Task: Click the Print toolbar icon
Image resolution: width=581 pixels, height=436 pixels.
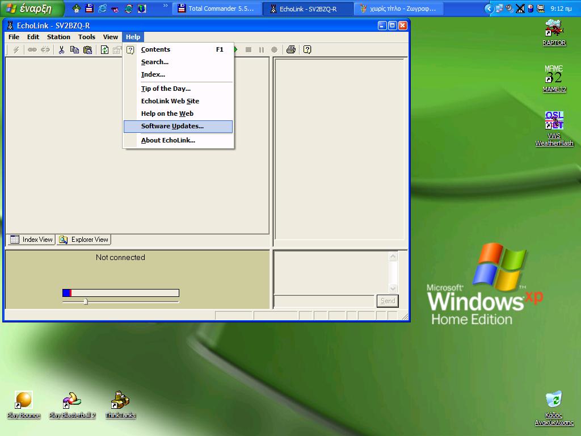Action: click(291, 50)
